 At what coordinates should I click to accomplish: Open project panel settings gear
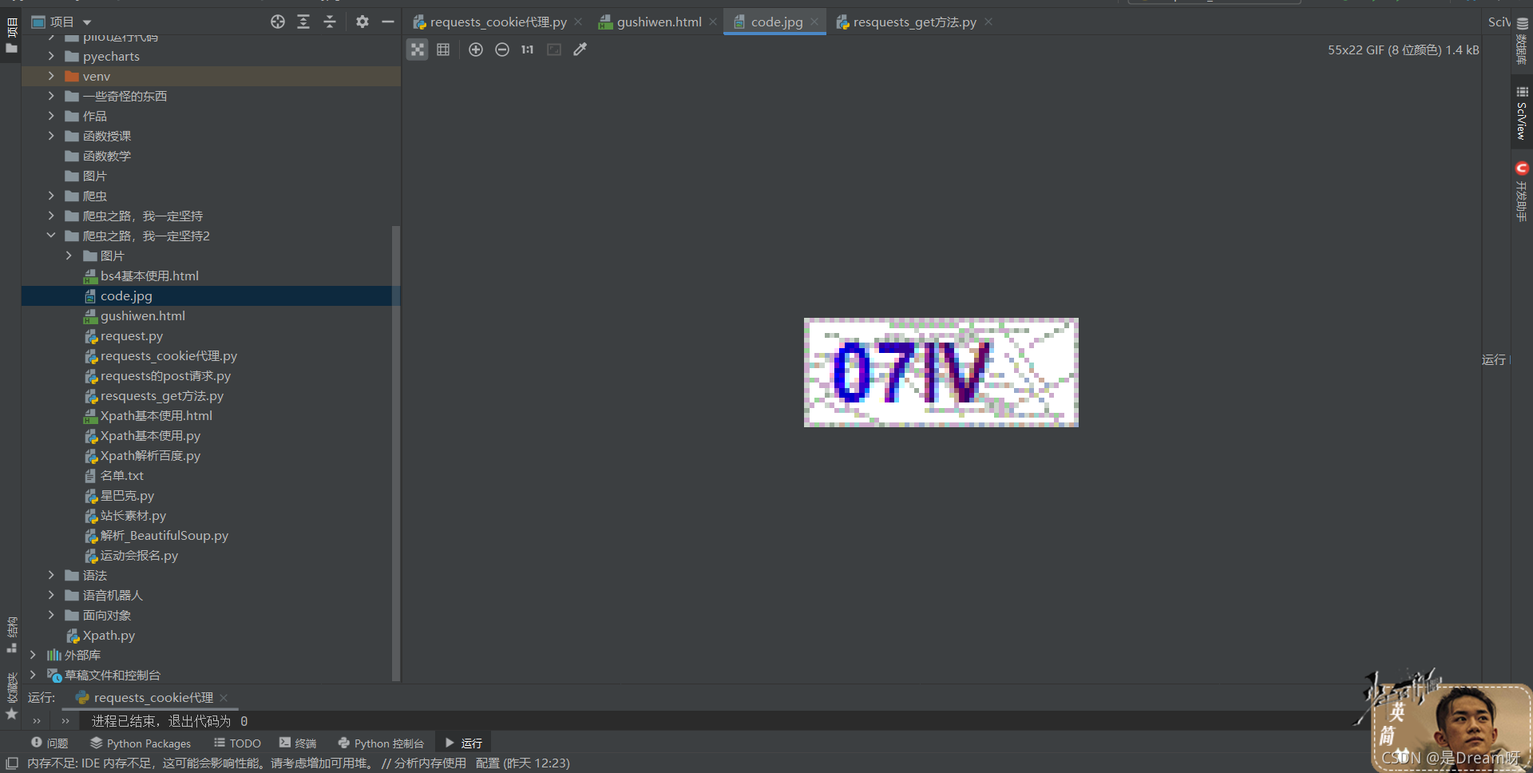pos(362,22)
